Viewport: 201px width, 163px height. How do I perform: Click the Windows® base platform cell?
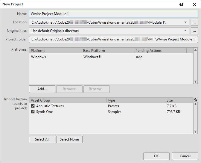[x=92, y=57]
